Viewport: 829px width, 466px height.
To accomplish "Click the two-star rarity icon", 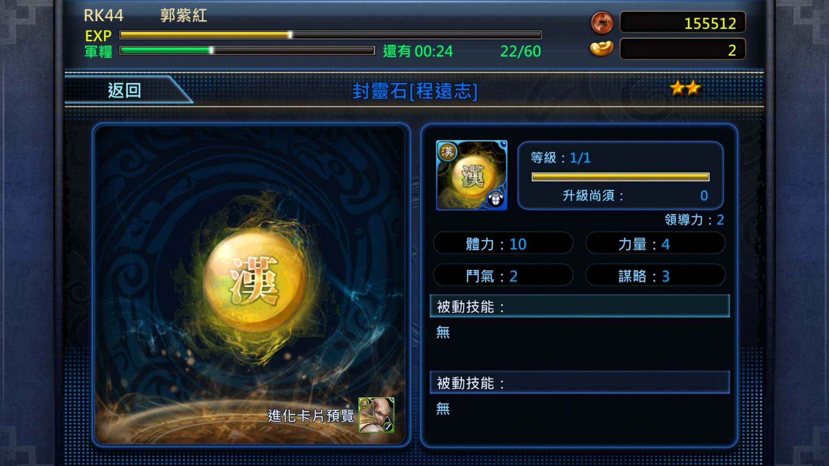I will click(x=685, y=88).
